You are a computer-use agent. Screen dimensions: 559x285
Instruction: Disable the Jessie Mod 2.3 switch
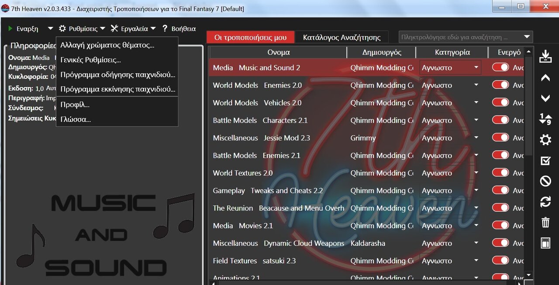coord(500,137)
